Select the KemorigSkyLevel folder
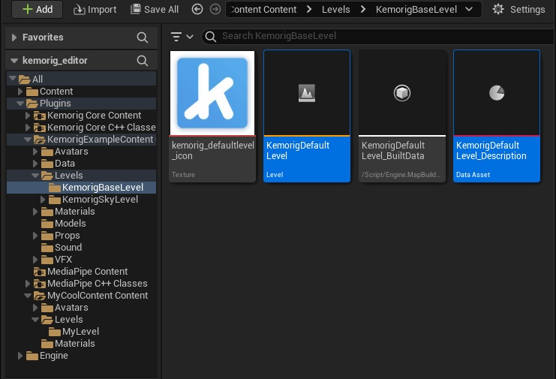556x379 pixels. (x=100, y=200)
